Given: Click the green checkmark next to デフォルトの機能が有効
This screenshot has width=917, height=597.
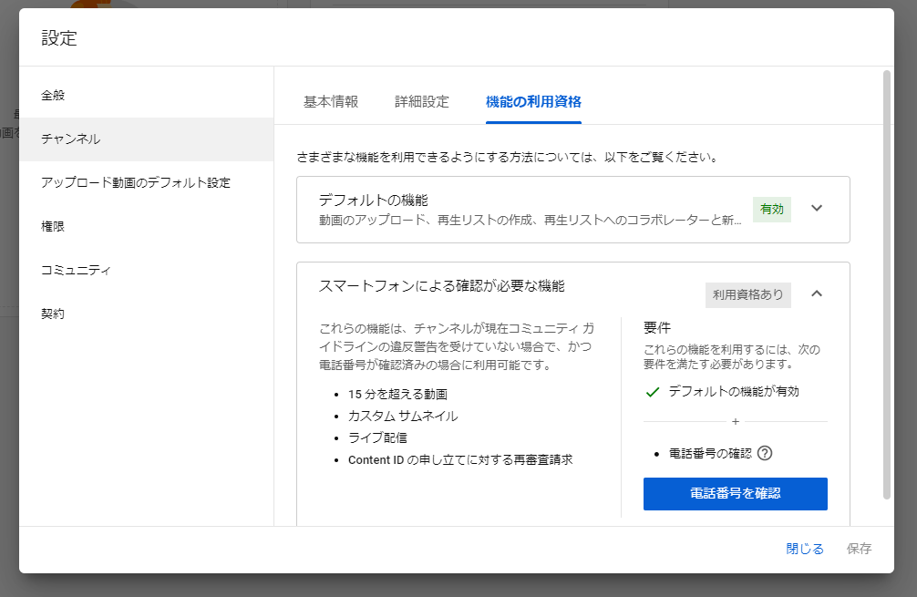Looking at the screenshot, I should (652, 392).
